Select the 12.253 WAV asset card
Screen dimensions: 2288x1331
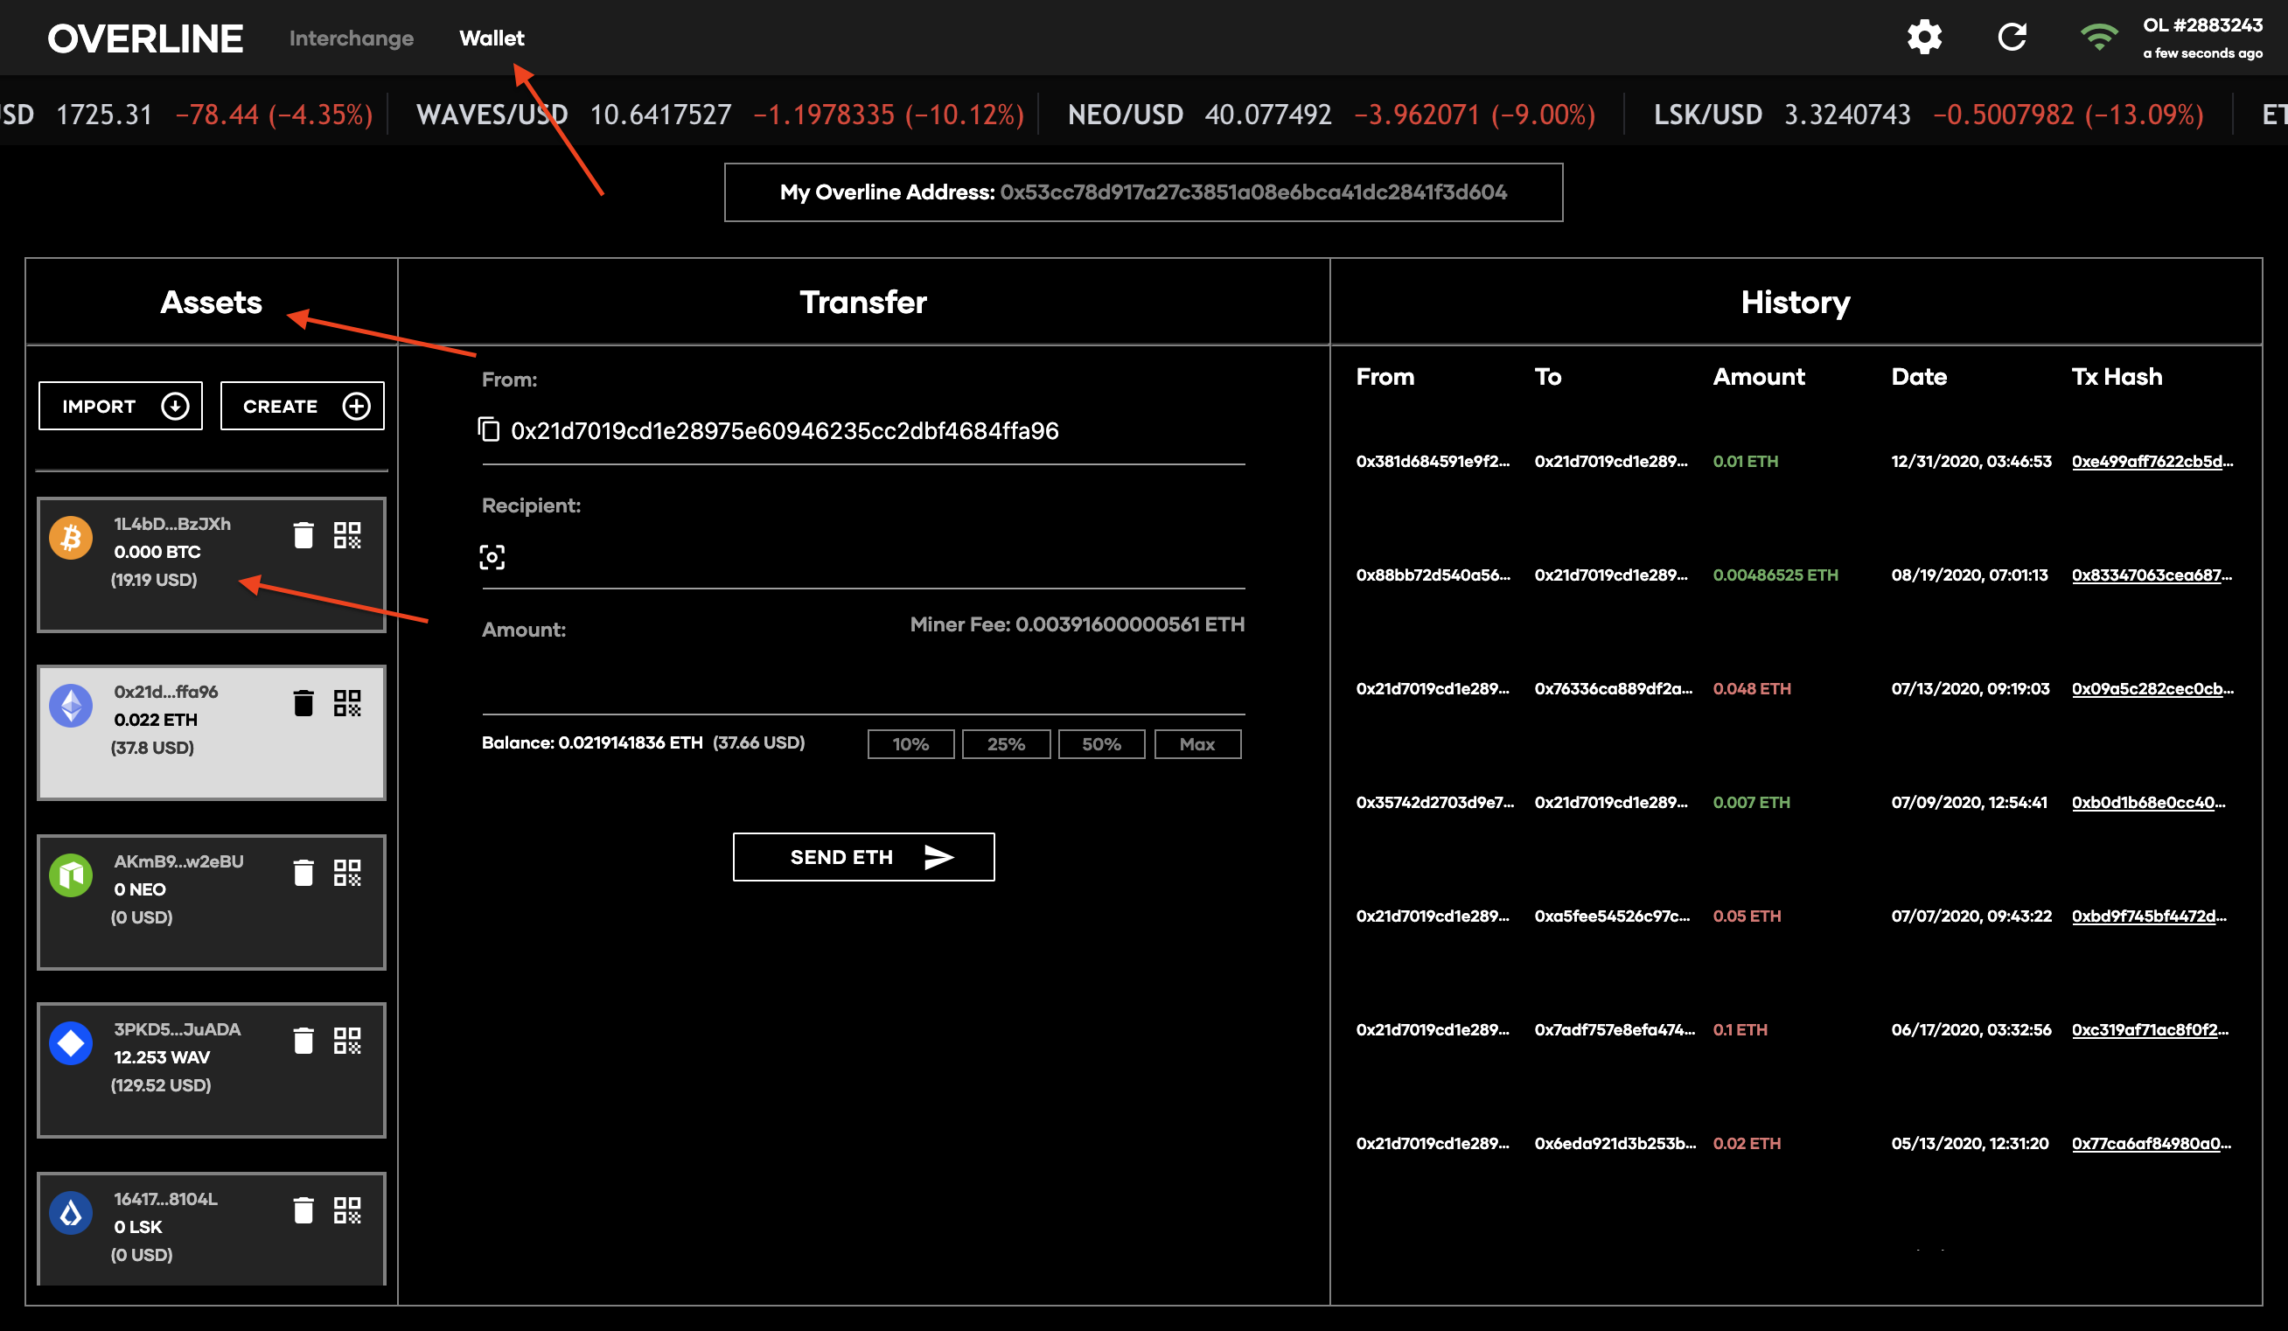click(182, 1070)
